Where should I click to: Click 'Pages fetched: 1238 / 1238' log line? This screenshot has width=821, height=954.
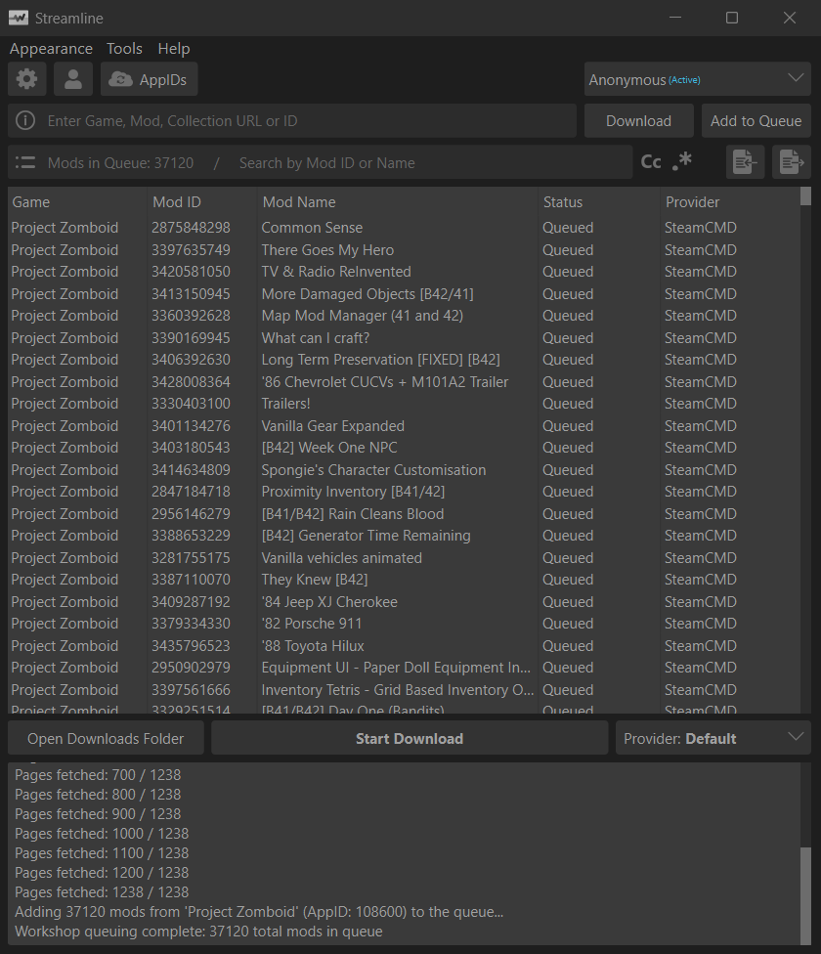click(x=102, y=892)
